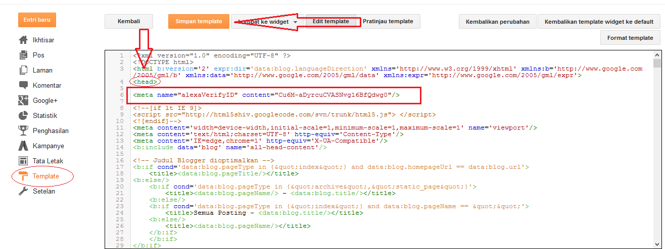
Task: Click the Kampanye AdWords icon
Action: (23, 146)
